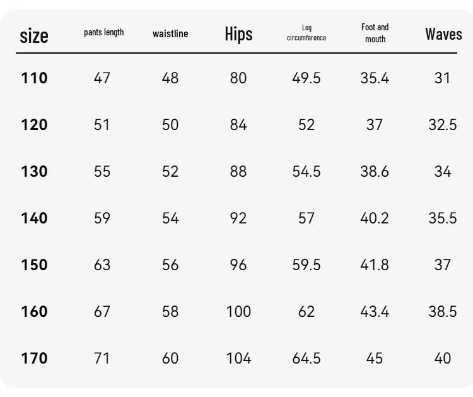
Task: Select the waistline column header
Action: click(170, 33)
